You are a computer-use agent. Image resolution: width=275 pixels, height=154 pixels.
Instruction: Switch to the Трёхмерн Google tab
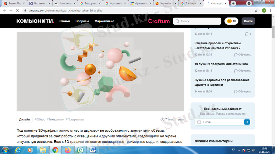[190, 3]
